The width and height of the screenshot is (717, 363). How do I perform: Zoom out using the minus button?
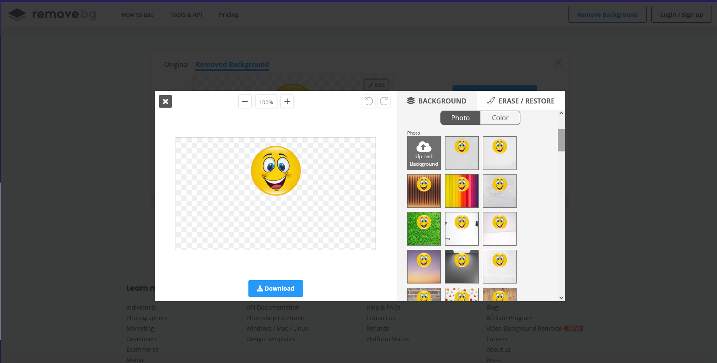245,101
